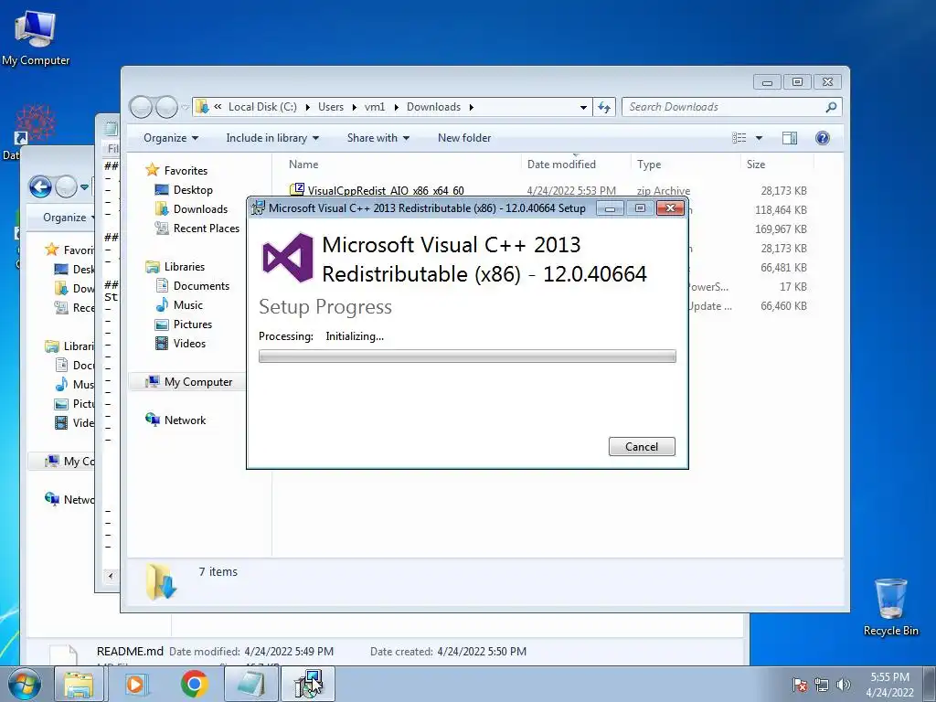Image resolution: width=936 pixels, height=702 pixels.
Task: Create a New folder
Action: [463, 138]
